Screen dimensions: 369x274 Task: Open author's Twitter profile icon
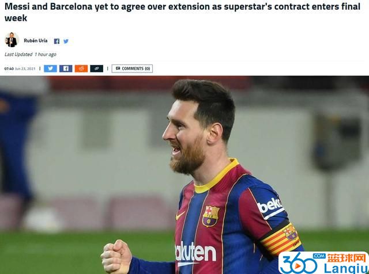click(66, 41)
